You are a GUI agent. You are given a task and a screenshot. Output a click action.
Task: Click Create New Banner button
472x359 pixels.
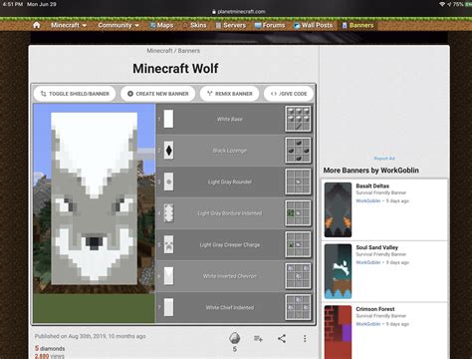pos(158,94)
